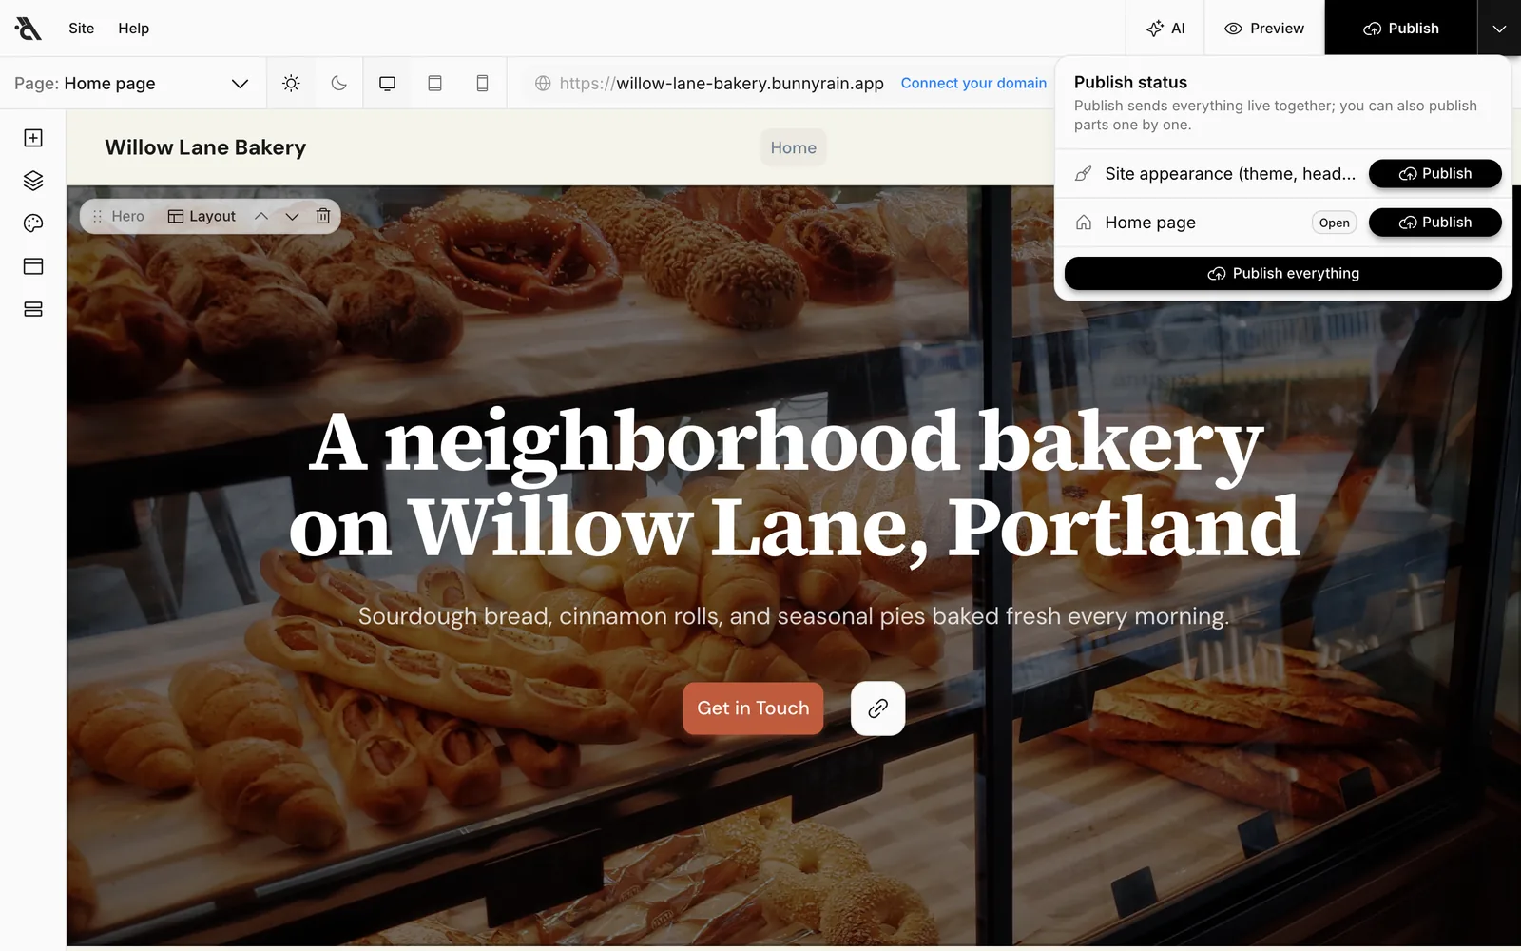Screen dimensions: 1521x951
Task: Click the main Publish button in top bar
Action: pos(1401,29)
